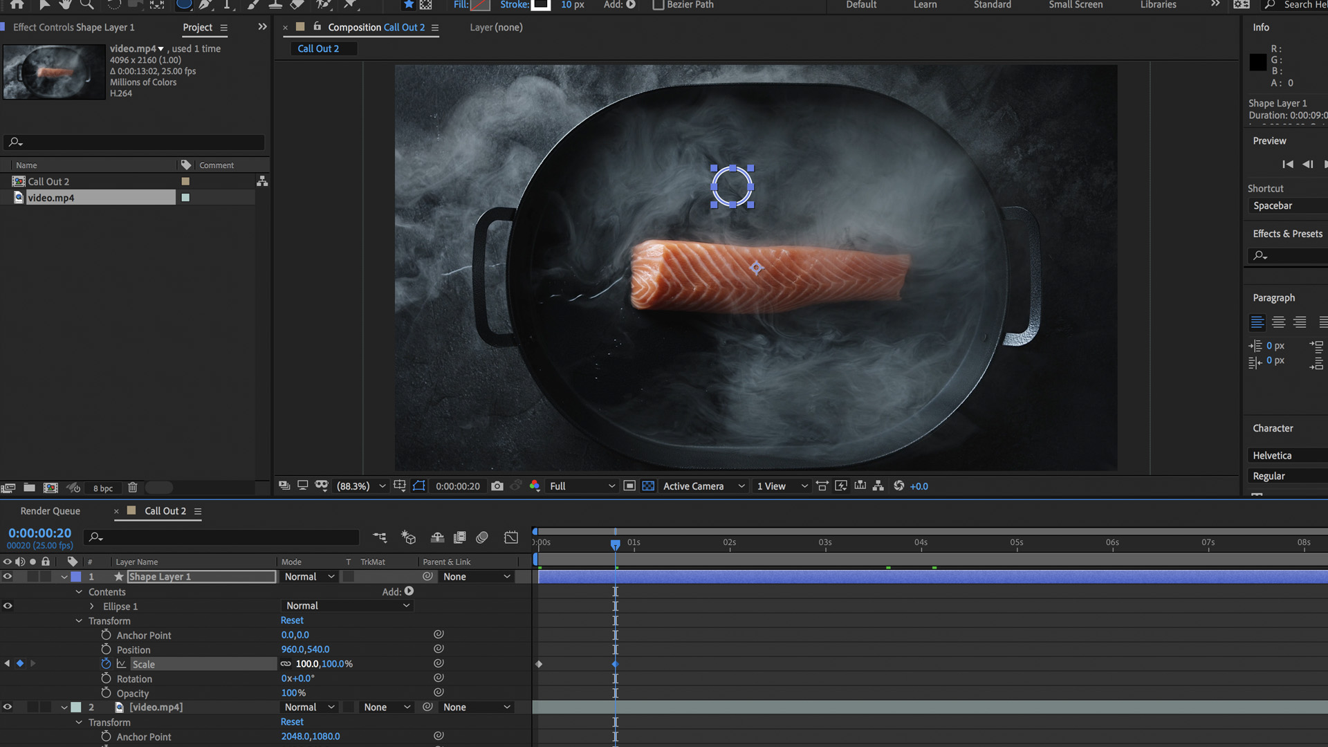Open the Fill color swatch

pos(481,6)
